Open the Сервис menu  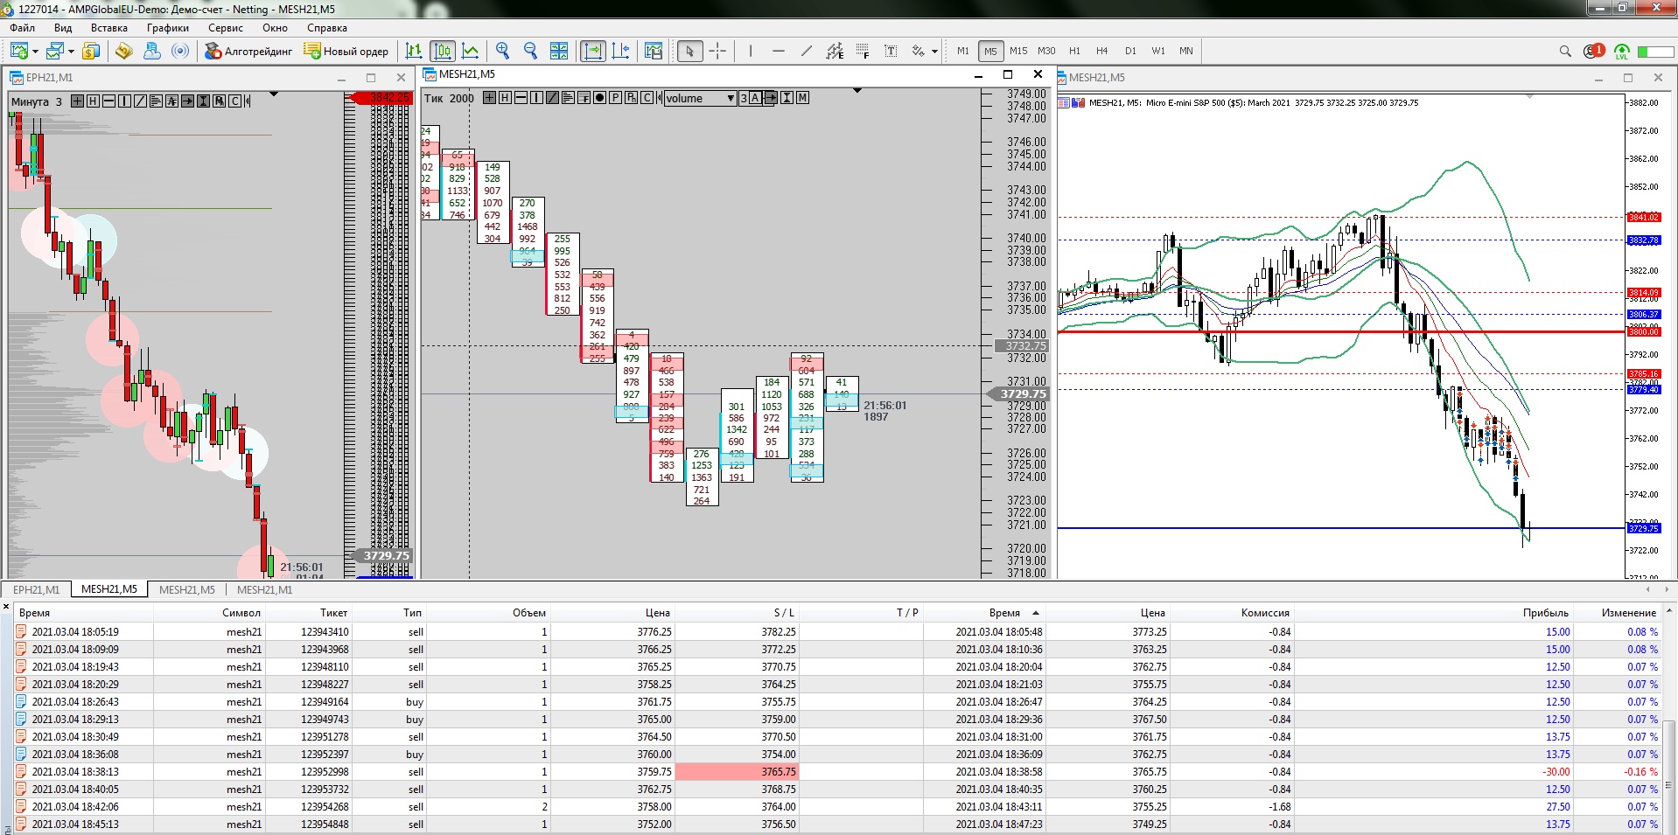225,28
